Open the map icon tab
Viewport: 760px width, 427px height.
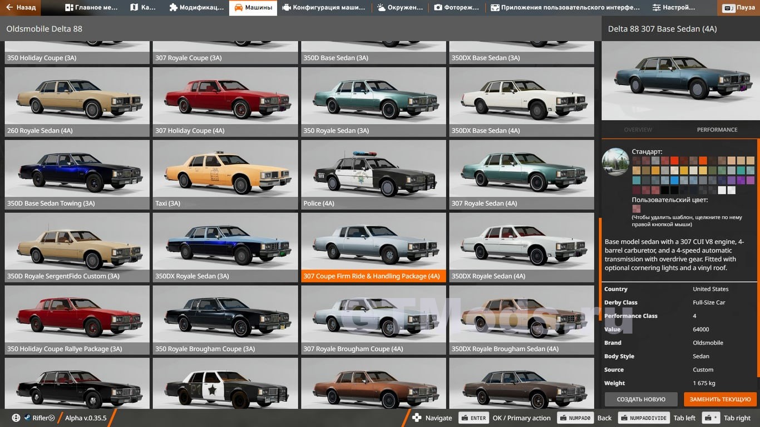[x=134, y=8]
